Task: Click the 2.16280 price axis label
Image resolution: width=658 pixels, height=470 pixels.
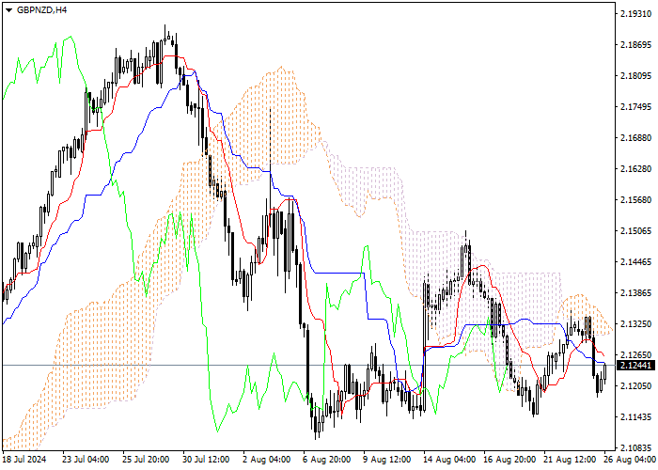Action: tap(635, 168)
